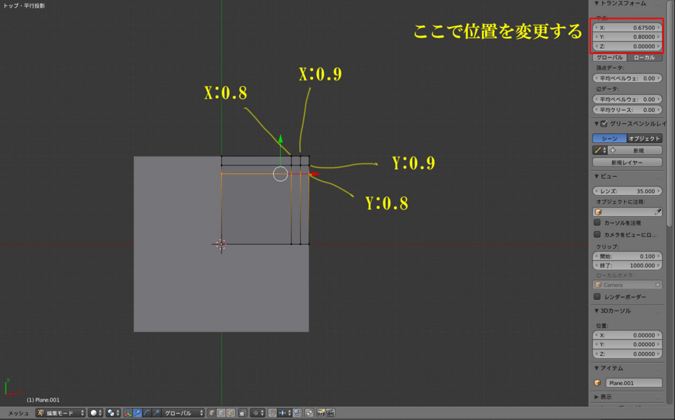The height and width of the screenshot is (420, 675).
Task: Select the translate manipulator arrow icon
Action: tap(137, 413)
